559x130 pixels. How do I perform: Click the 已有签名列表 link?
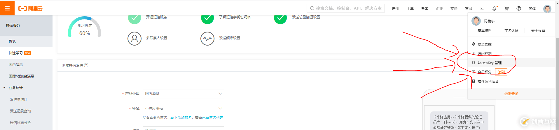click(x=213, y=118)
